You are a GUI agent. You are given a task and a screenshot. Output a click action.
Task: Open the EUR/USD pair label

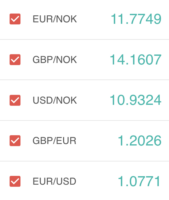click(54, 181)
